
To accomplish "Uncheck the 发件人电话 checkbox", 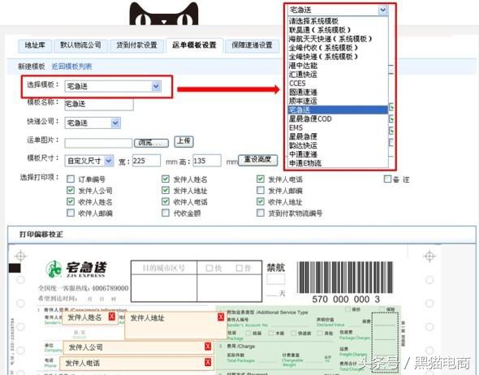I will pyautogui.click(x=261, y=179).
